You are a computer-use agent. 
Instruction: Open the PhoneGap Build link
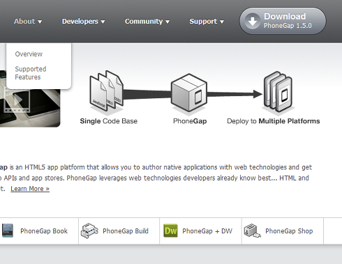[x=126, y=231]
